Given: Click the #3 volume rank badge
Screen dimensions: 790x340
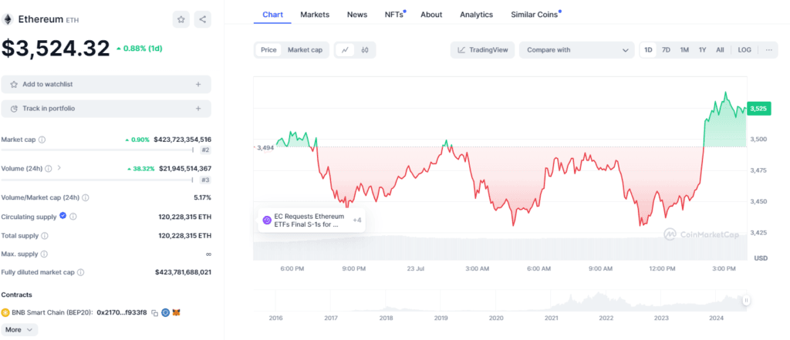Looking at the screenshot, I should [205, 180].
